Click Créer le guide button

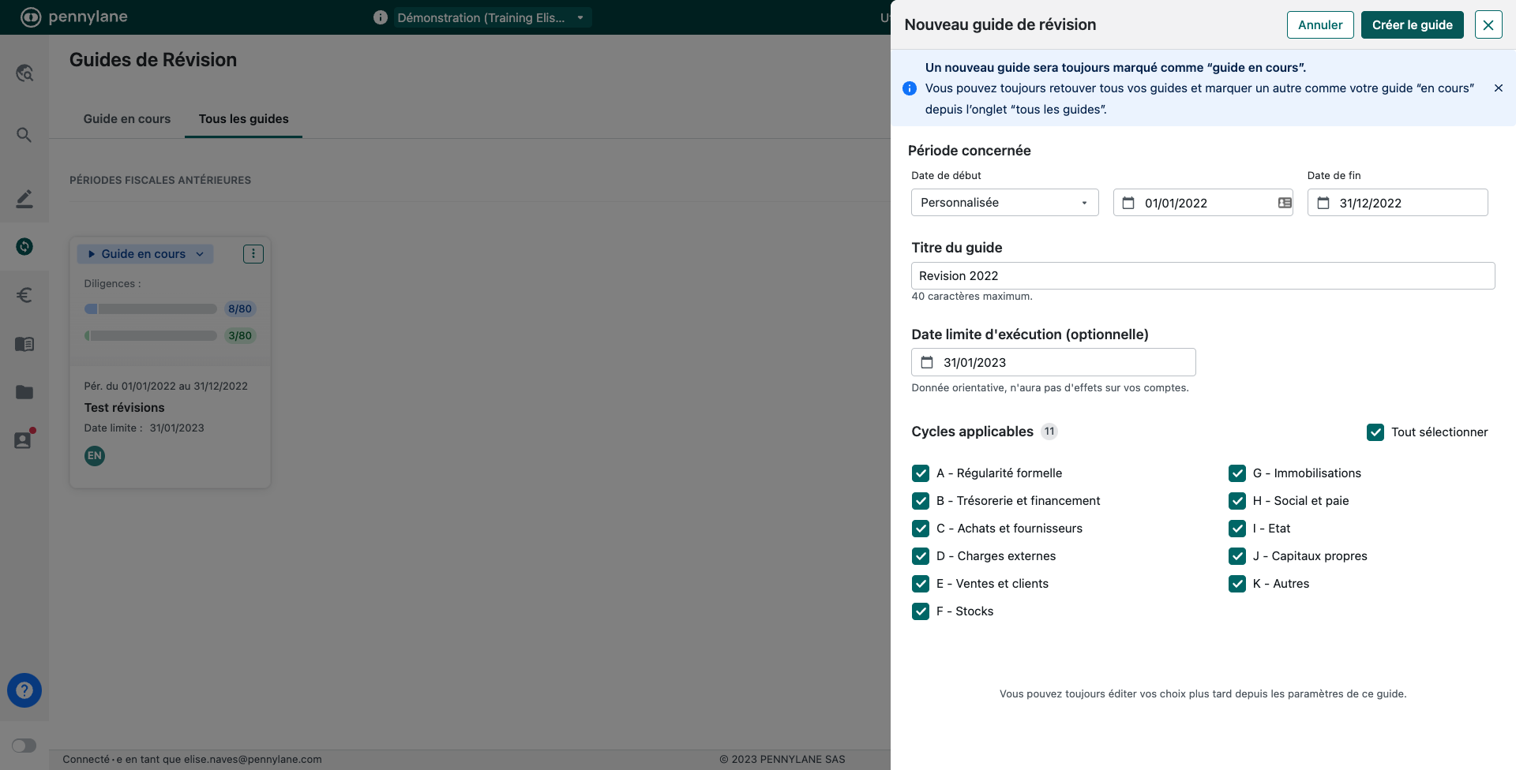tap(1413, 25)
